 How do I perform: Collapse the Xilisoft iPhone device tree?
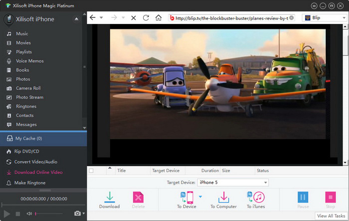pos(76,19)
